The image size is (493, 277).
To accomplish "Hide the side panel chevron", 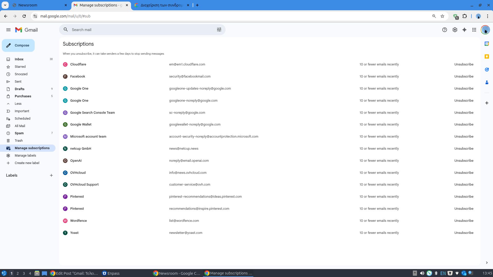I will tap(487, 263).
